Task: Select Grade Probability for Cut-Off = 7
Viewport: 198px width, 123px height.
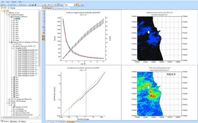Action: (27, 75)
